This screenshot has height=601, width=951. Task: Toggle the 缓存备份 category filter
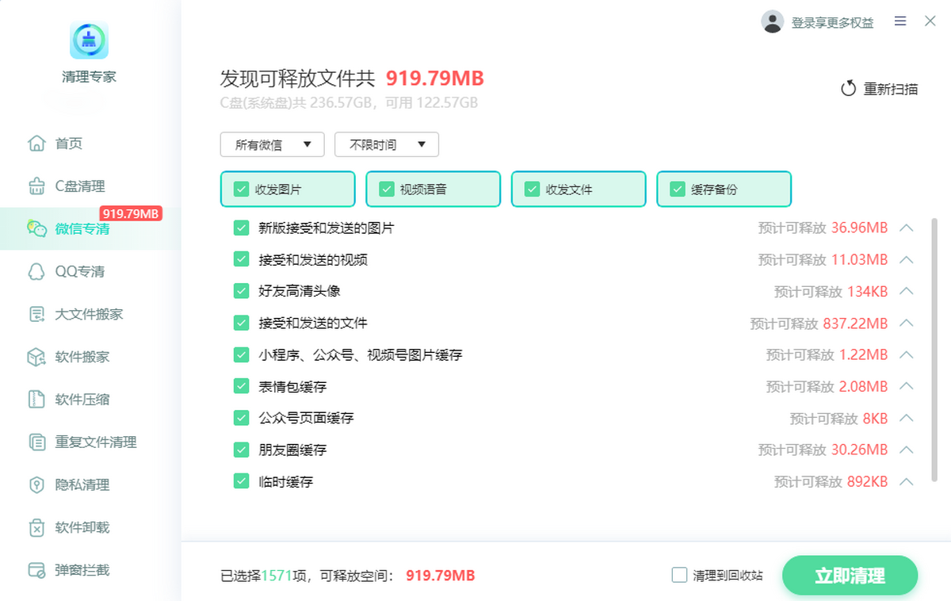pyautogui.click(x=724, y=189)
